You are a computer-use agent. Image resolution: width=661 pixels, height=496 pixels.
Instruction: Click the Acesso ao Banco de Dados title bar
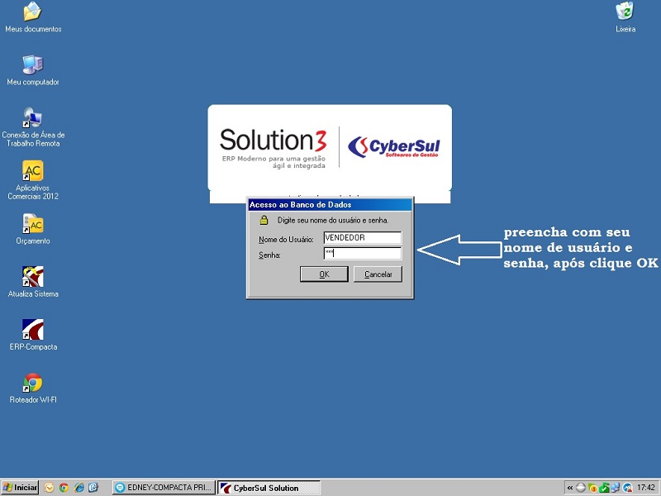(x=329, y=204)
